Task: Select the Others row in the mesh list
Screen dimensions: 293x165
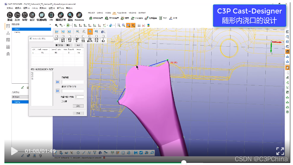Action: point(31,29)
